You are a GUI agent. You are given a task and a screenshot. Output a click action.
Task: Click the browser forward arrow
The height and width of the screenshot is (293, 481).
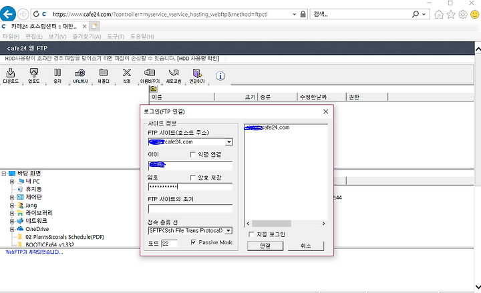pyautogui.click(x=23, y=14)
